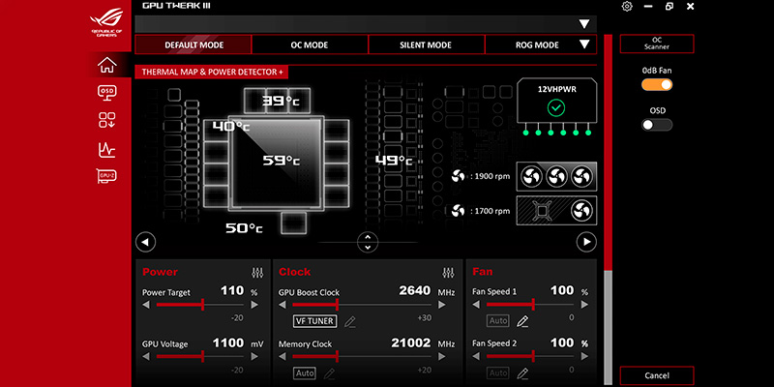
Task: Click the 12VHPWR status check icon
Action: (x=556, y=108)
